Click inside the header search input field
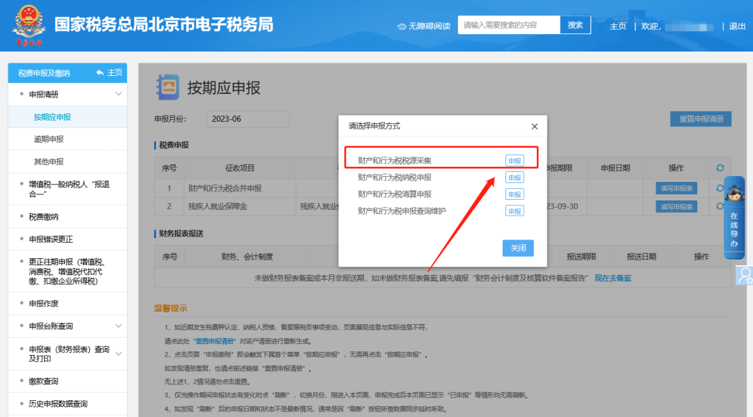753x417 pixels. pos(509,25)
